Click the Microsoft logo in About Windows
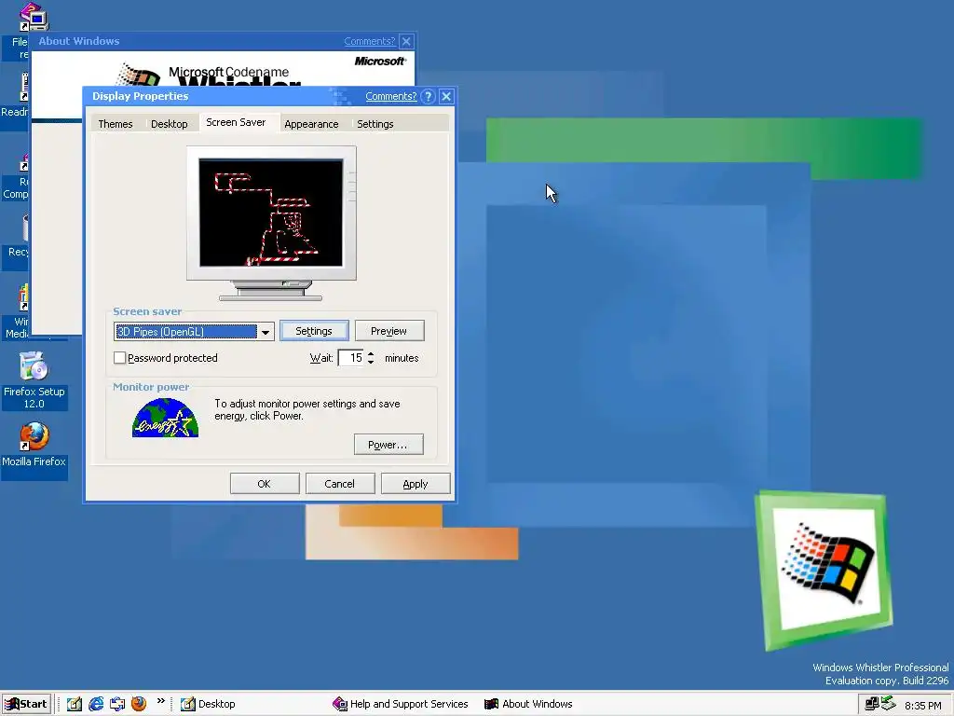The image size is (954, 716). click(x=380, y=61)
